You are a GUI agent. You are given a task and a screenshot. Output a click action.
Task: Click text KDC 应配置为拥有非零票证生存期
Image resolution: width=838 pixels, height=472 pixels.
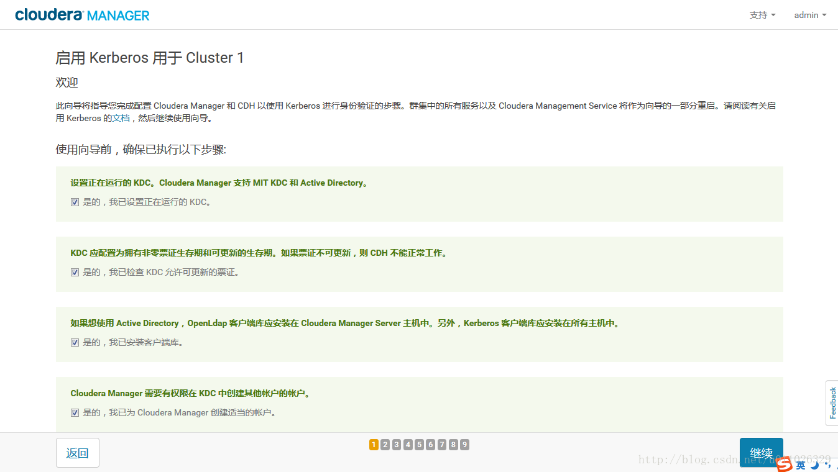(259, 253)
